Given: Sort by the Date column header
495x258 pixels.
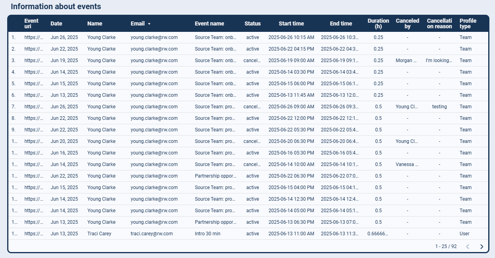Looking at the screenshot, I should click(56, 23).
